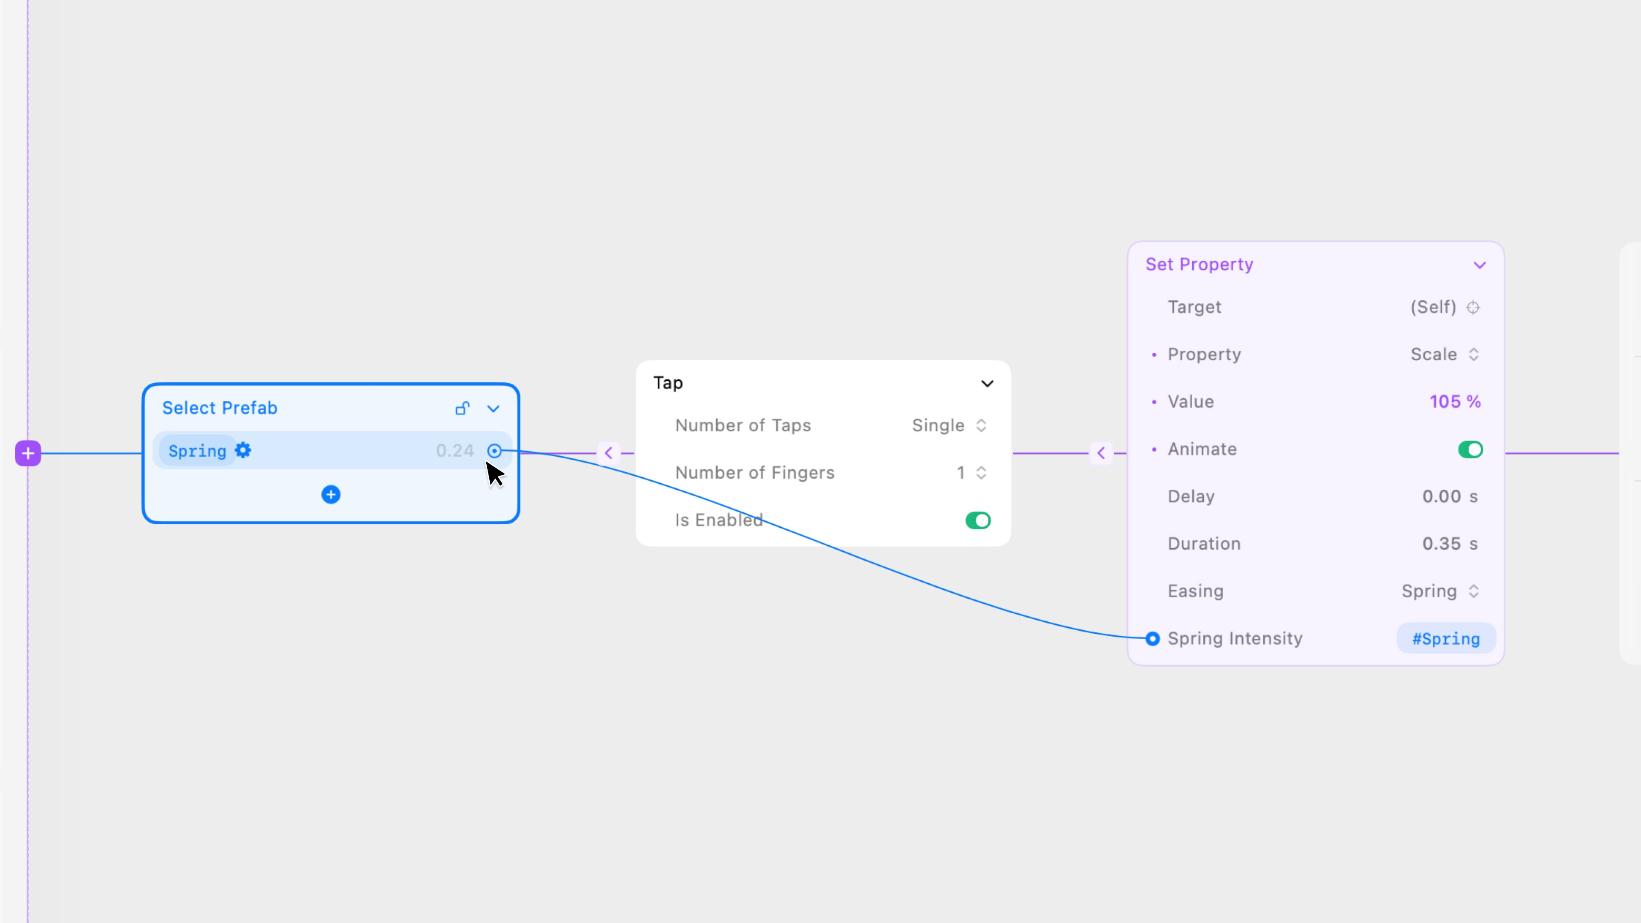Click collapse arrow left of Set Property
1641x923 pixels.
pyautogui.click(x=1101, y=453)
